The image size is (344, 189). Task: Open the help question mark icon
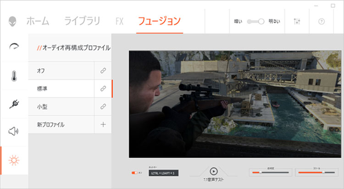point(321,22)
